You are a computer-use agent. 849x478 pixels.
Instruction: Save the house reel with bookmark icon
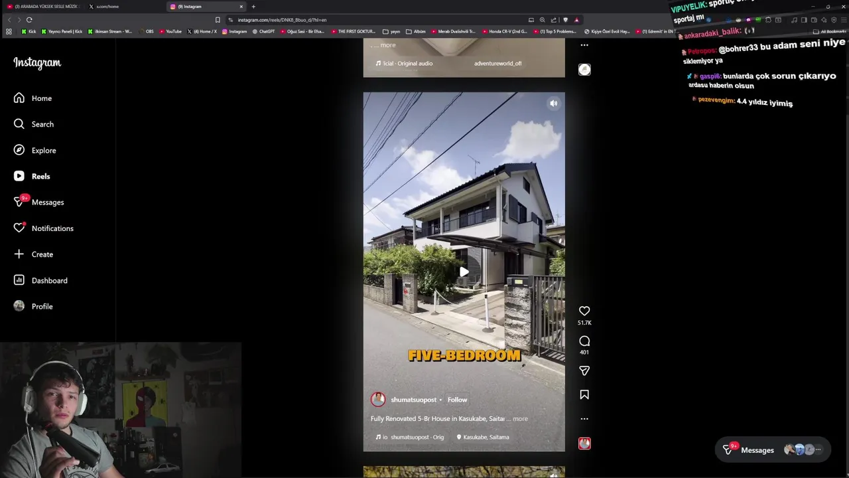point(584,394)
